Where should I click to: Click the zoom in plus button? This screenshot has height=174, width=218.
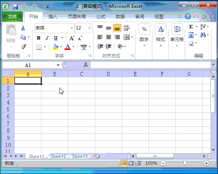click(206, 163)
